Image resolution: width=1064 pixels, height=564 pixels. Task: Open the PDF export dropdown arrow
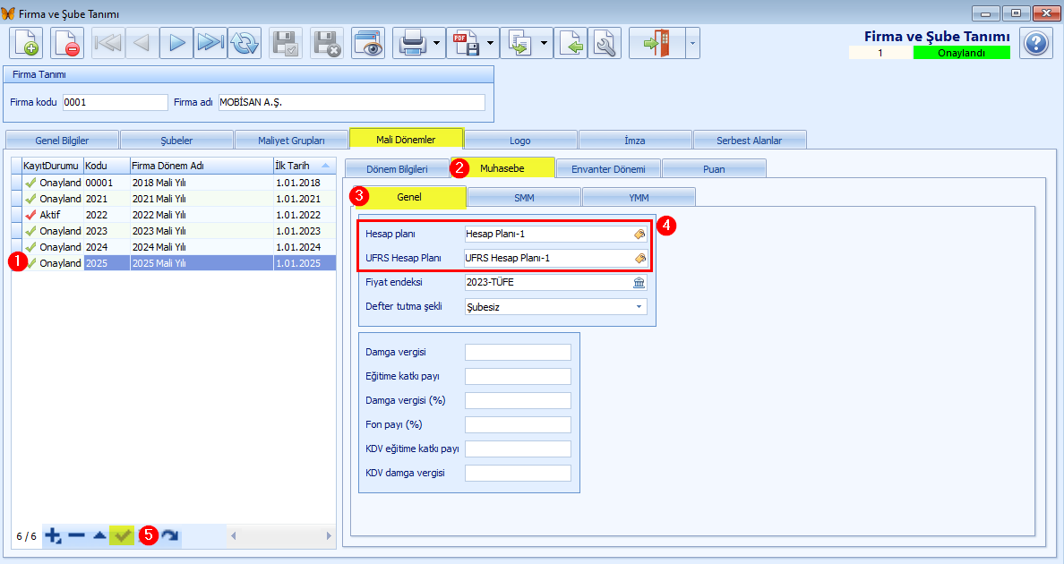(491, 43)
